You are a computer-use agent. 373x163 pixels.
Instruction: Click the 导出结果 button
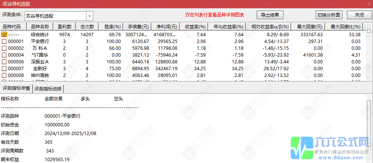click(x=270, y=15)
